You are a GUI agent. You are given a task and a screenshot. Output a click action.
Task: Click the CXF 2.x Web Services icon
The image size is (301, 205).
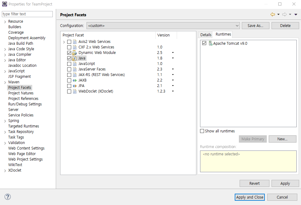coord(75,47)
